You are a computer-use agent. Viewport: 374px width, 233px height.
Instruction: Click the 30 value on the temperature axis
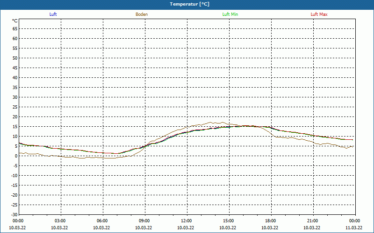(15, 97)
